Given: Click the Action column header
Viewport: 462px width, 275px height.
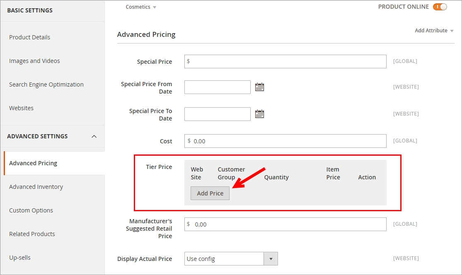Looking at the screenshot, I should [x=367, y=177].
